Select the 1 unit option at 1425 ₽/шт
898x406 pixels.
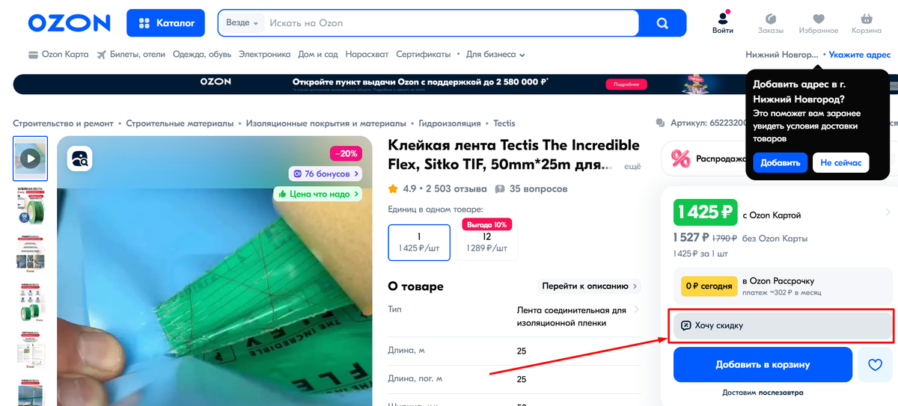[x=419, y=242]
